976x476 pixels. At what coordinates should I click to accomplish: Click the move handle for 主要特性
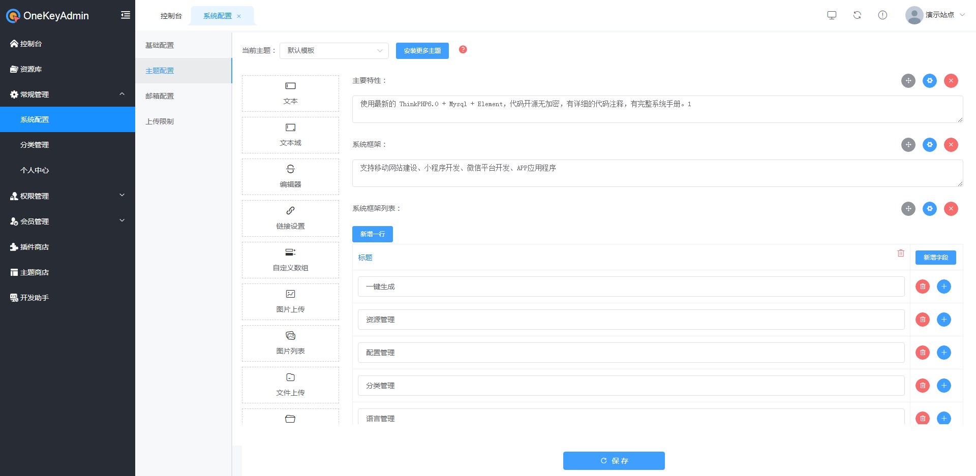tap(908, 81)
